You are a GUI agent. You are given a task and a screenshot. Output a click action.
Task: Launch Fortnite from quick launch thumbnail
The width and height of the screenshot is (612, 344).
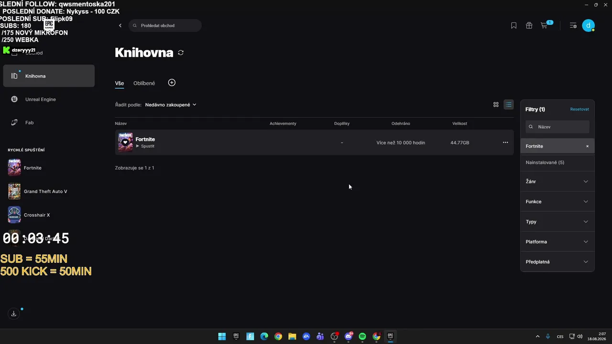click(14, 168)
